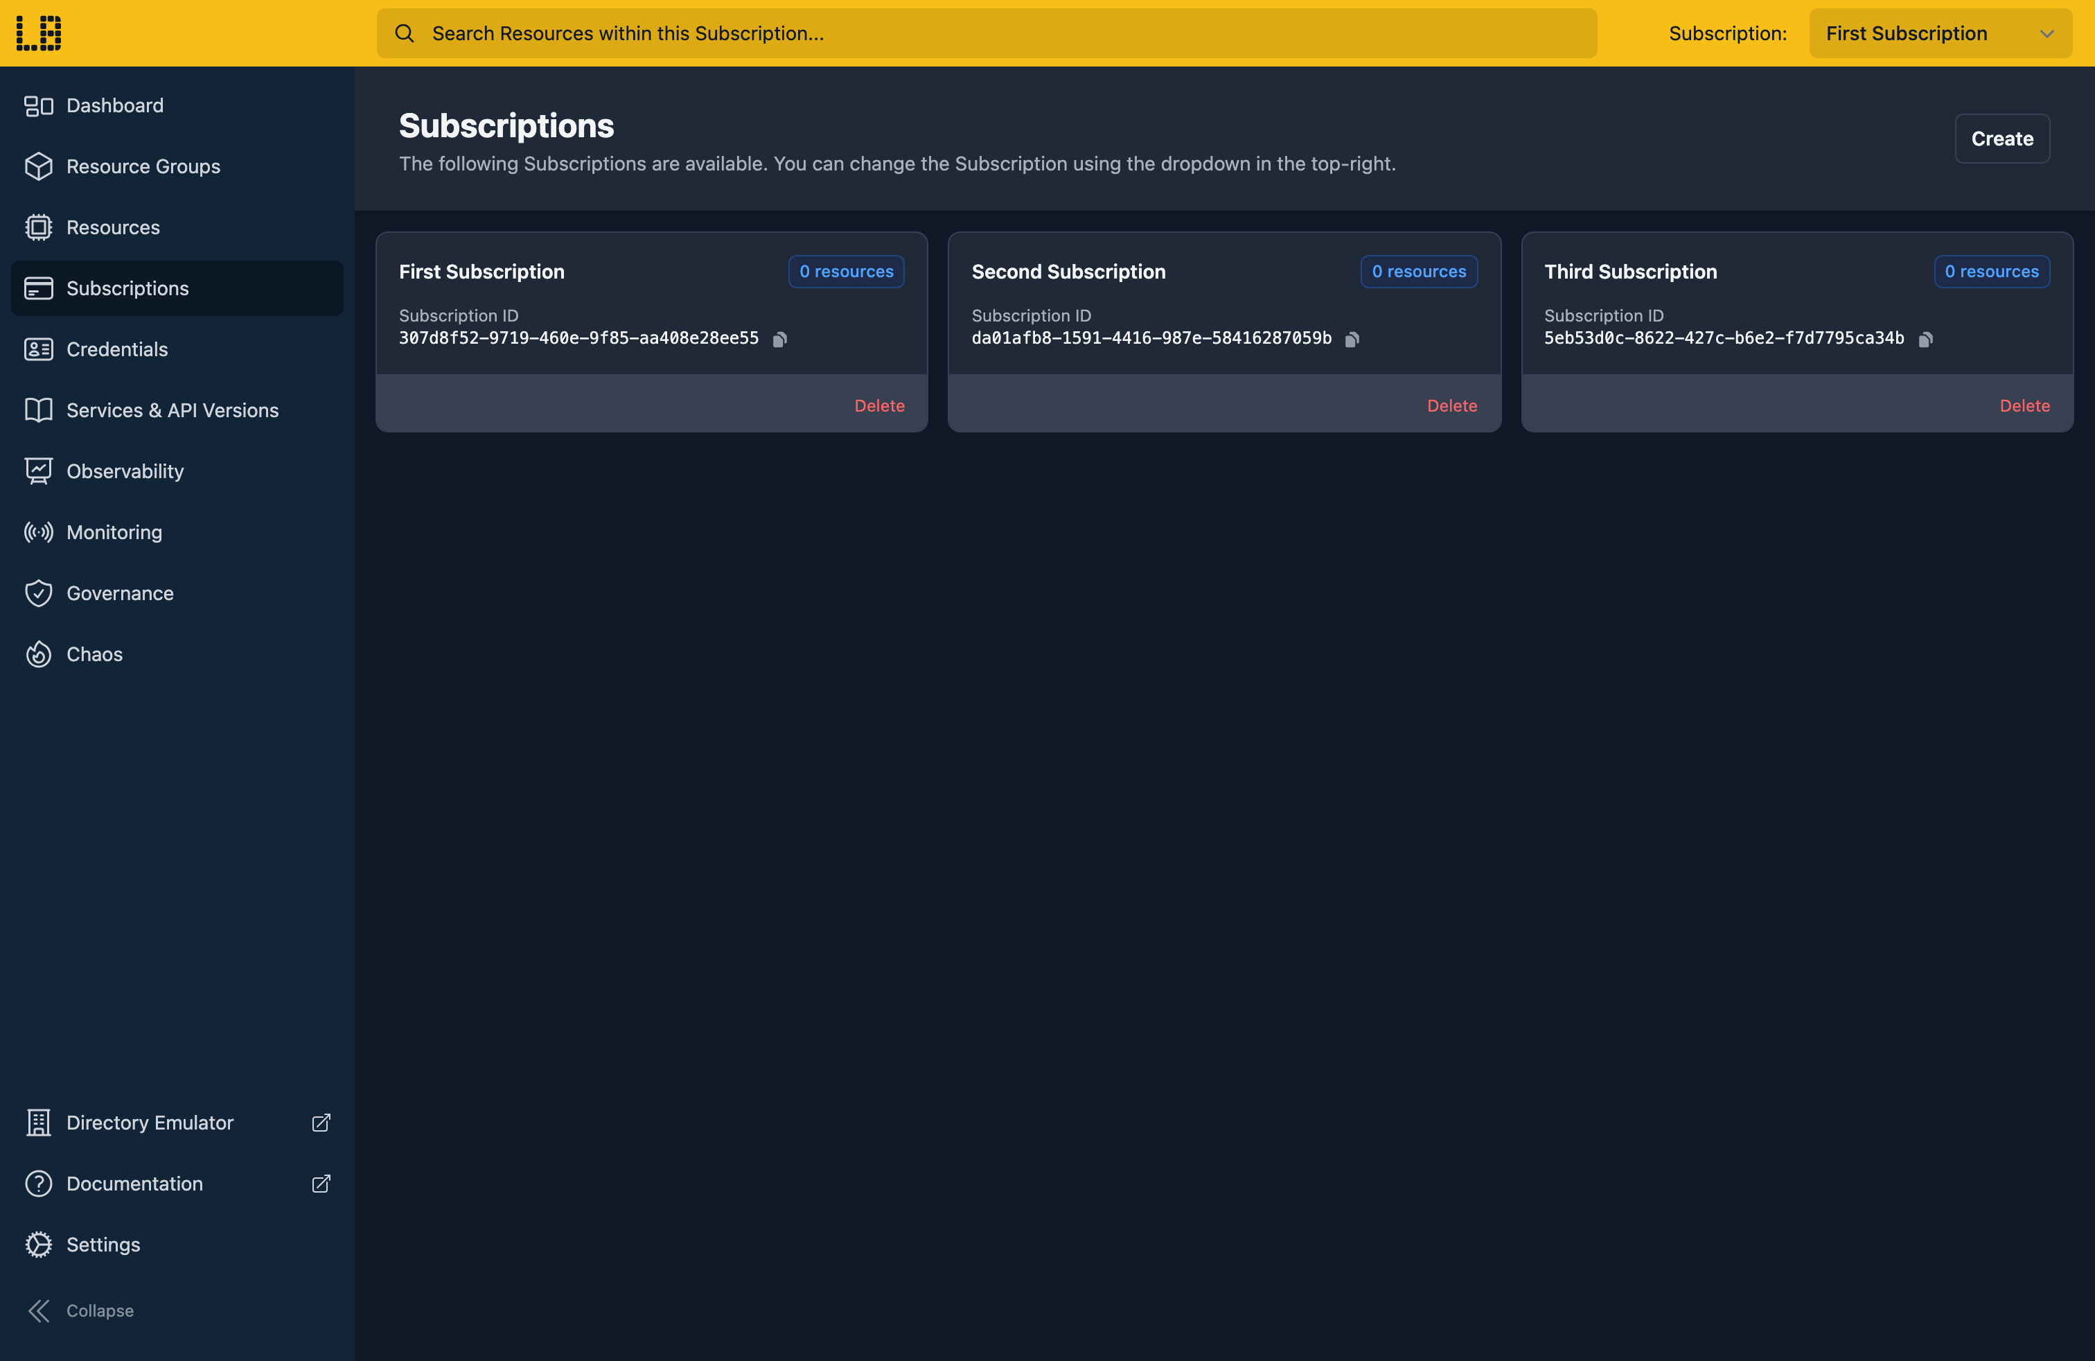Image resolution: width=2095 pixels, height=1361 pixels.
Task: Open the Subscriptions menu item label
Action: tap(127, 289)
